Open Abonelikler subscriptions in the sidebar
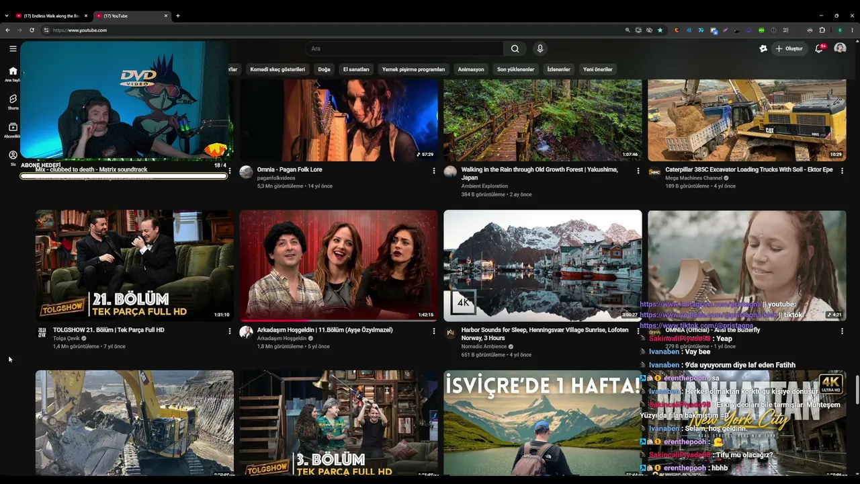The width and height of the screenshot is (860, 484). (x=13, y=130)
